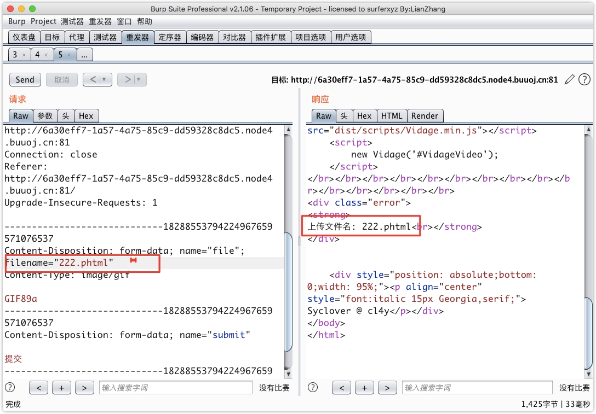Go to next match in request search

click(84, 388)
